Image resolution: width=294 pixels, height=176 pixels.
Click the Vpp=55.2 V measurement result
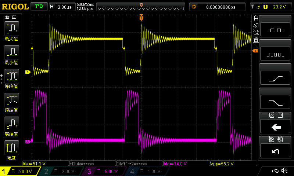tap(233, 164)
